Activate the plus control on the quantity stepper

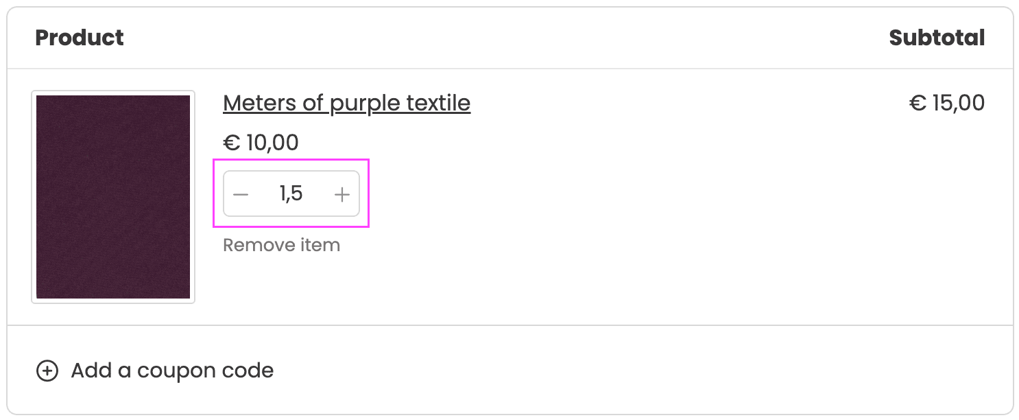pos(341,194)
